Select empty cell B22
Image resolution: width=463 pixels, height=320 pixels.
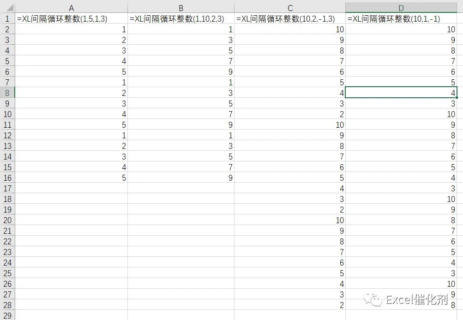(x=181, y=241)
